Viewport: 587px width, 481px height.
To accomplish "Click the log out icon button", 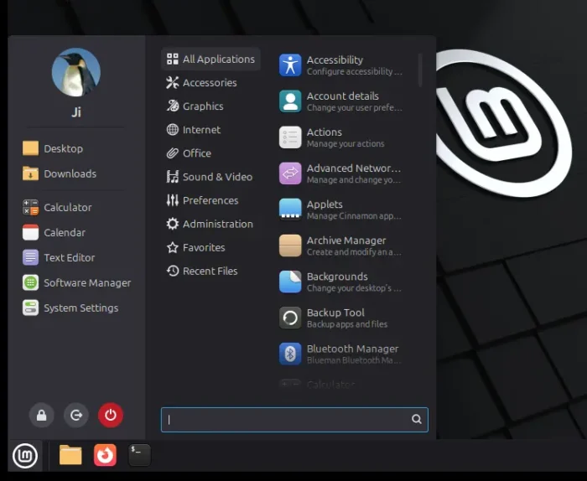I will [76, 415].
